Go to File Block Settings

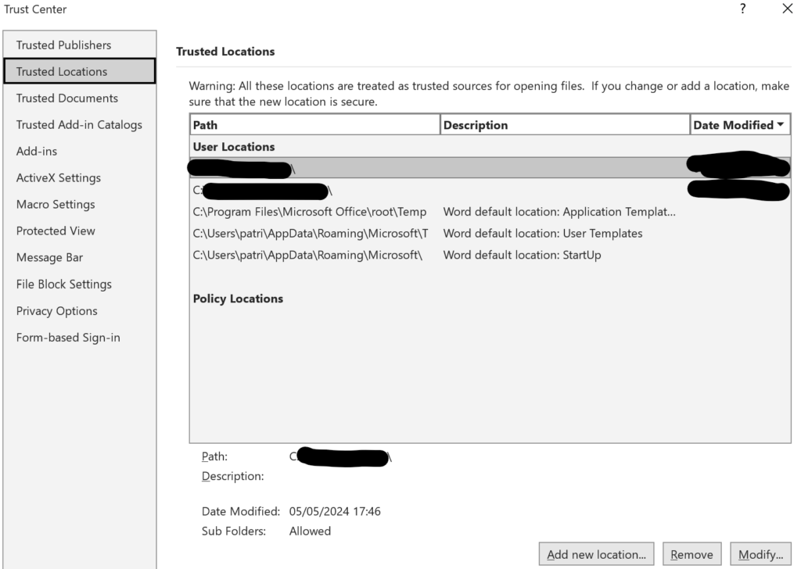(x=80, y=284)
